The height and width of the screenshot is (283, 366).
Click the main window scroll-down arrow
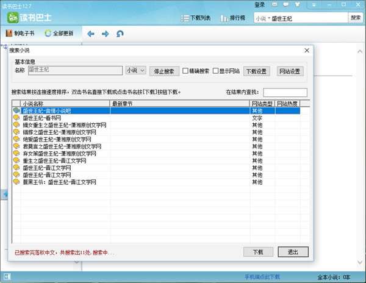click(x=360, y=262)
